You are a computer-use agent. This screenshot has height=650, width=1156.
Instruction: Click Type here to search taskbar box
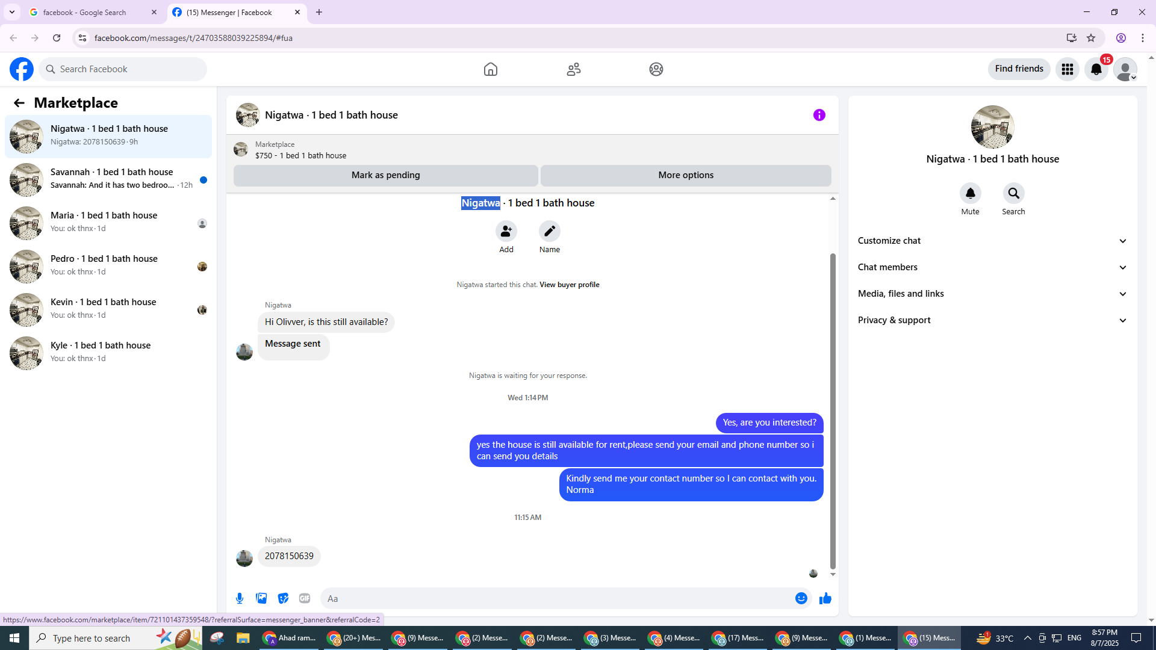pos(116,638)
